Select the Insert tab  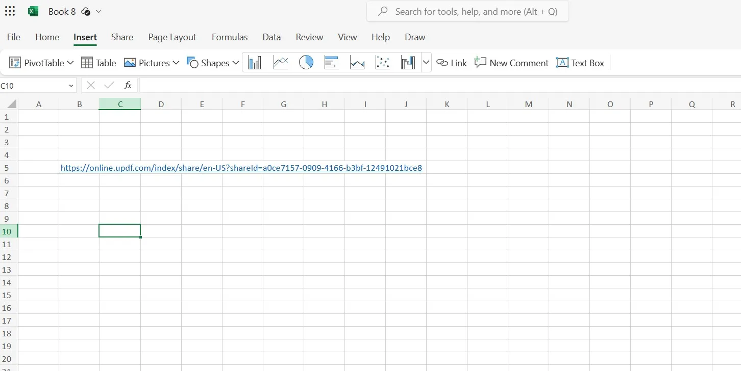tap(85, 37)
